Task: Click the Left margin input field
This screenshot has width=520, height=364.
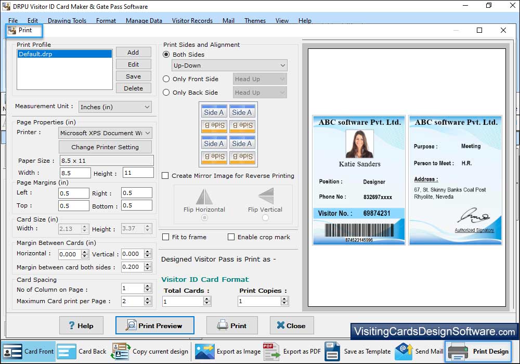Action: click(x=74, y=193)
